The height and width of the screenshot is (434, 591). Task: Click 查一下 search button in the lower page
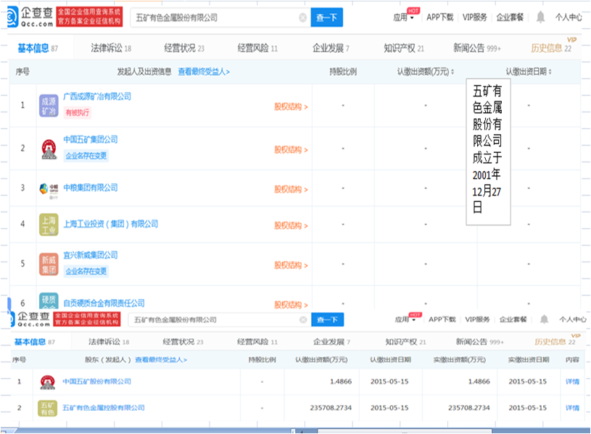coord(328,320)
